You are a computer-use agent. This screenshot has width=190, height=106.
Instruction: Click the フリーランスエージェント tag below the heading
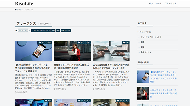41,31
